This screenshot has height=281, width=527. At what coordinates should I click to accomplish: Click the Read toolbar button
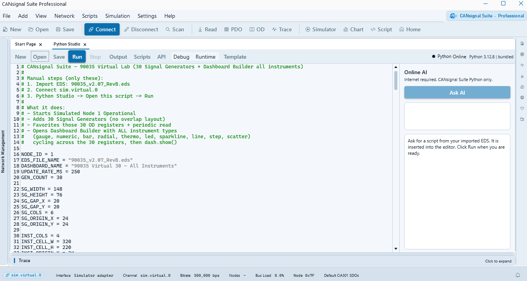click(x=207, y=29)
